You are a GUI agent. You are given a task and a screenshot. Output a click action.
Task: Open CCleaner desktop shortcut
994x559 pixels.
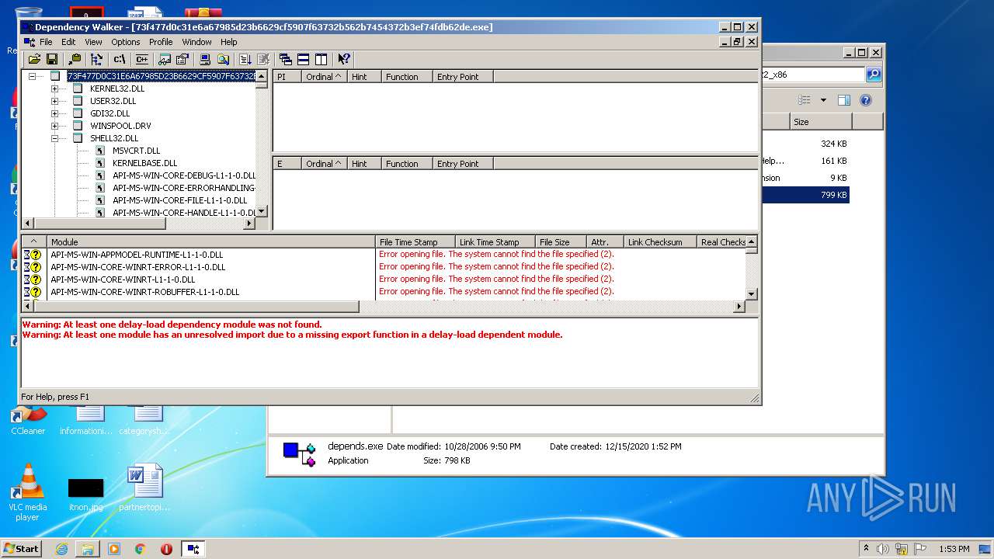[x=28, y=419]
